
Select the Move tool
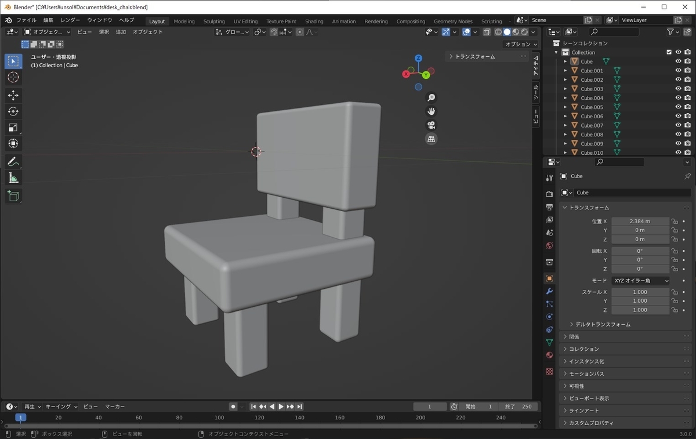pyautogui.click(x=13, y=95)
